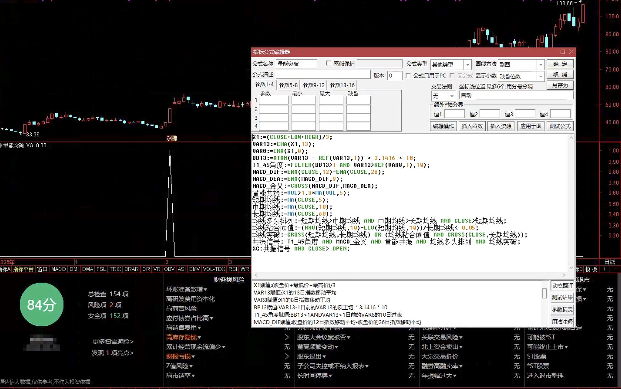The image size is (621, 389).
Task: Expand the 财报亏损 risk item
Action: pos(180,357)
